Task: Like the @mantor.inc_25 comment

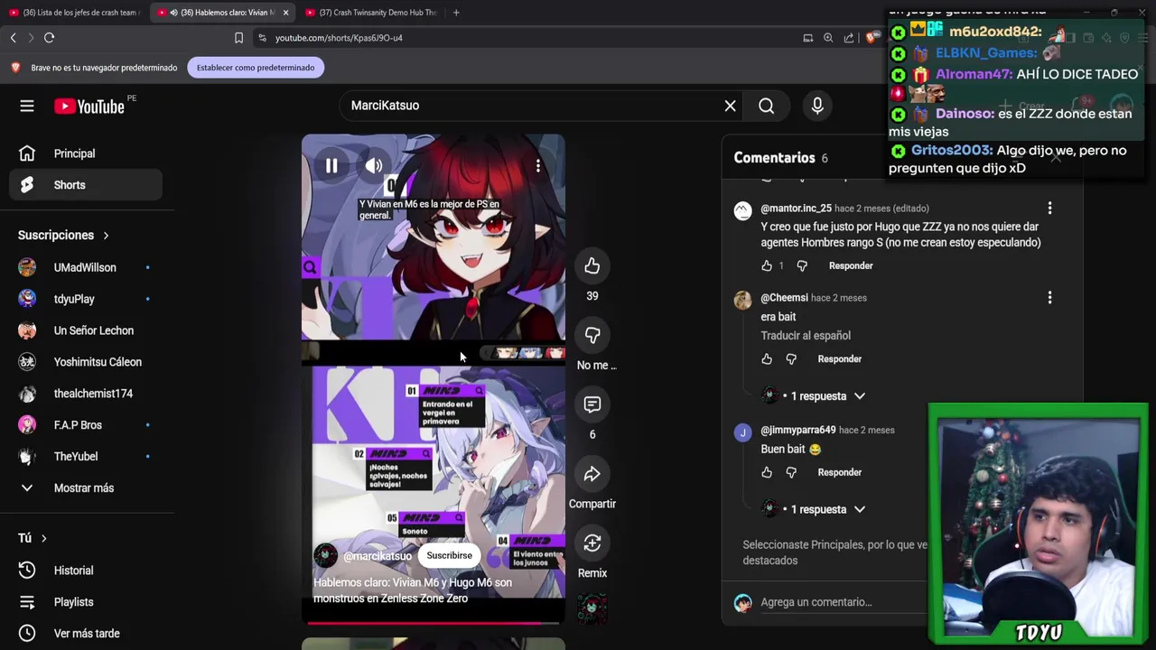Action: coord(767,265)
